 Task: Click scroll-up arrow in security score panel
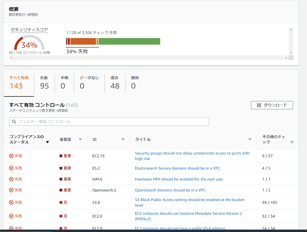tap(291, 30)
